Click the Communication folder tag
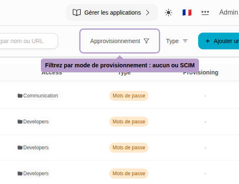The height and width of the screenshot is (184, 239). (38, 96)
